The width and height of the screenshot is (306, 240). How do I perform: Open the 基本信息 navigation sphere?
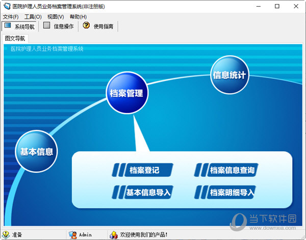36,151
